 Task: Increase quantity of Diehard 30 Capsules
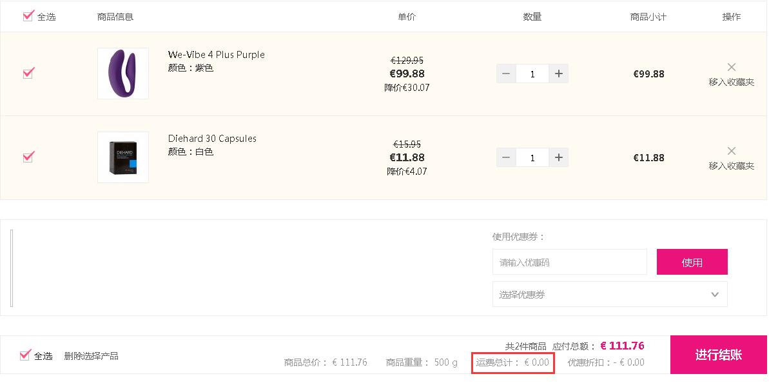[x=559, y=157]
